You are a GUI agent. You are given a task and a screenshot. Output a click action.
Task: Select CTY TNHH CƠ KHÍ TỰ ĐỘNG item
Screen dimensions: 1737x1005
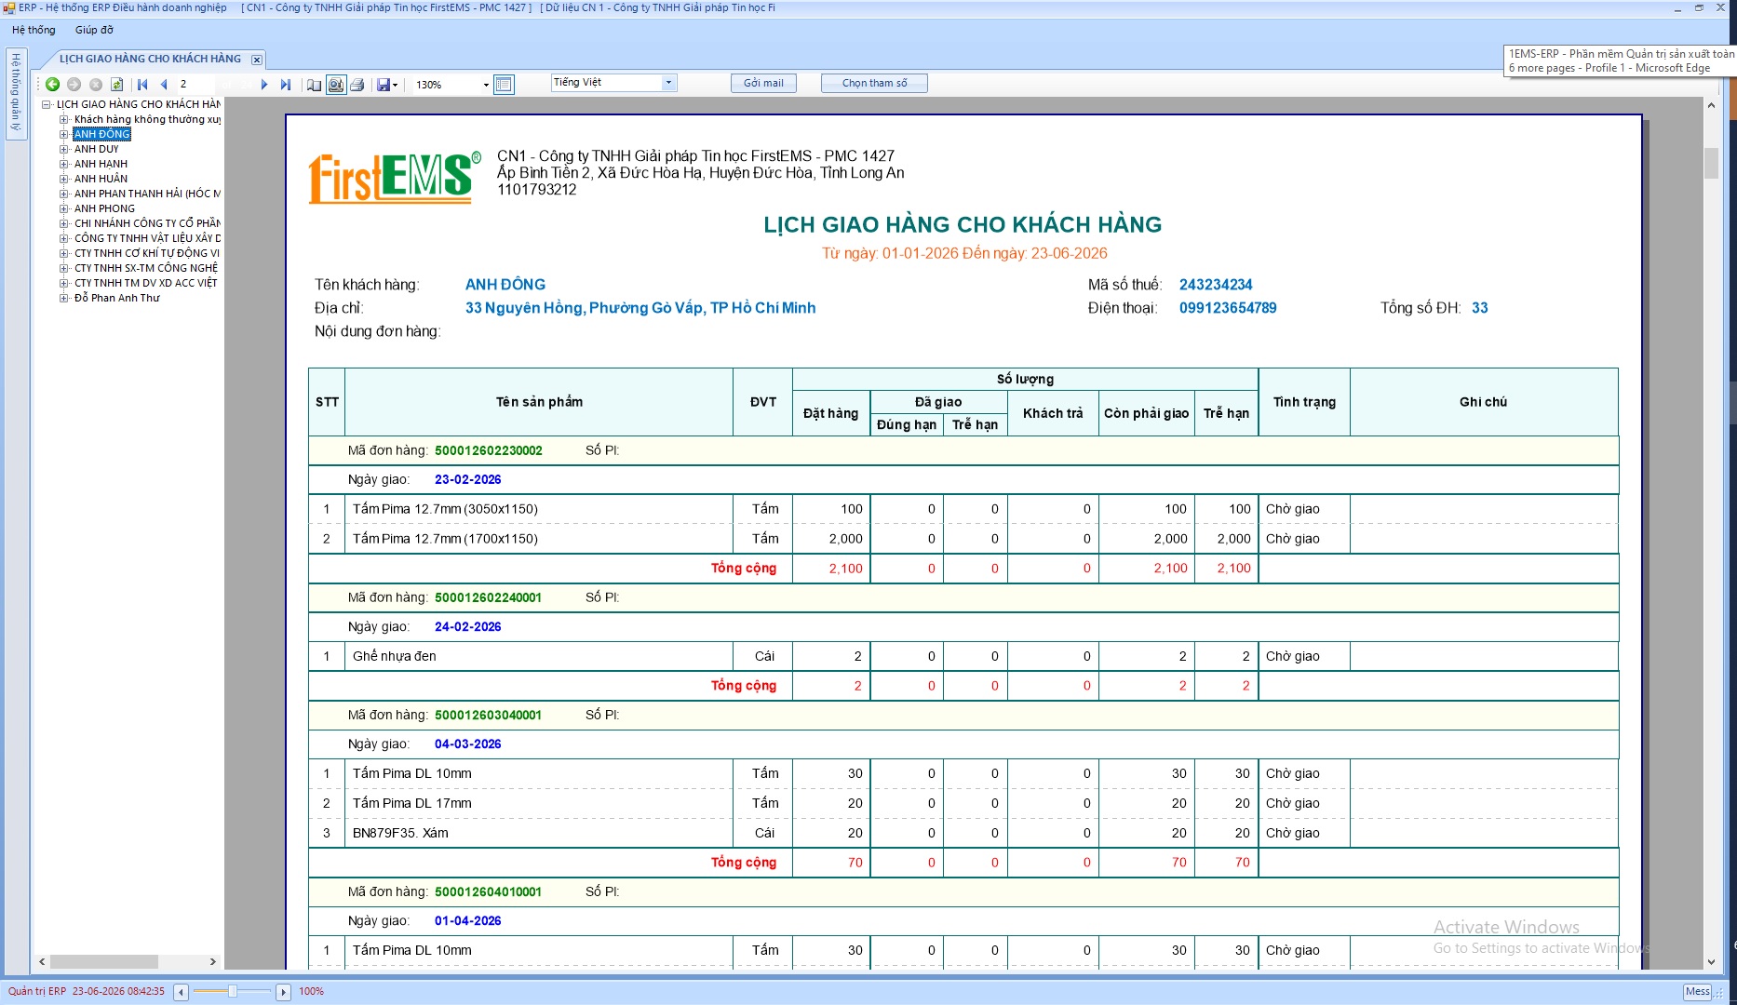[147, 253]
